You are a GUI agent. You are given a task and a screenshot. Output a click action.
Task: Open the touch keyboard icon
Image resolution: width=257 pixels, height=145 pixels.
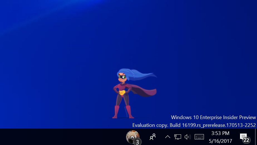(x=199, y=137)
